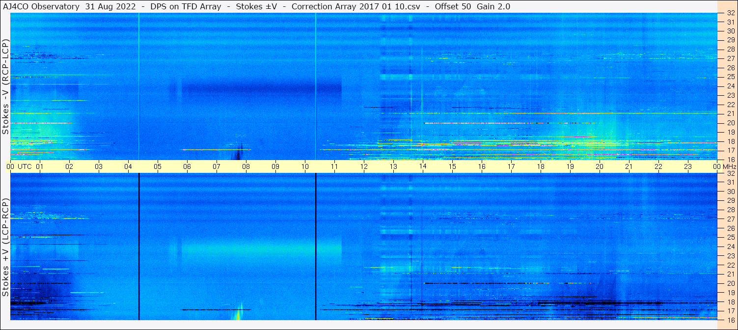
Task: Click the 14 hour time label
Action: click(422, 166)
